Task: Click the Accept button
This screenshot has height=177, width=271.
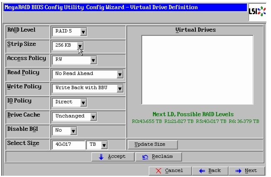Action: [113, 157]
